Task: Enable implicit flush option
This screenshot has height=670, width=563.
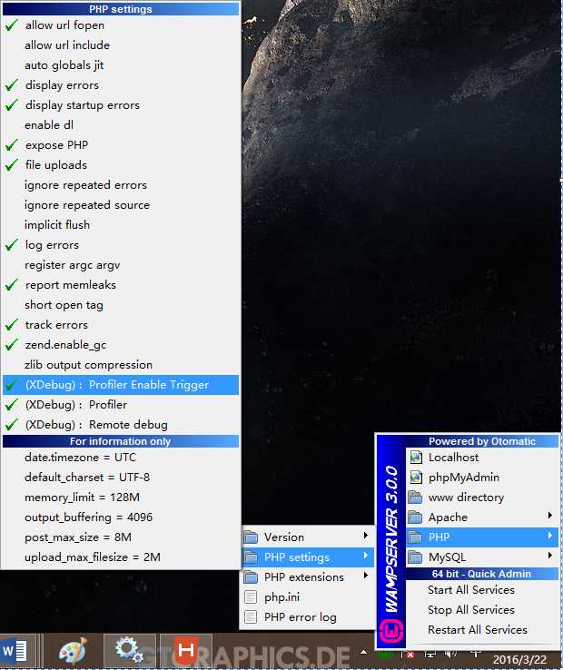Action: pyautogui.click(x=121, y=225)
